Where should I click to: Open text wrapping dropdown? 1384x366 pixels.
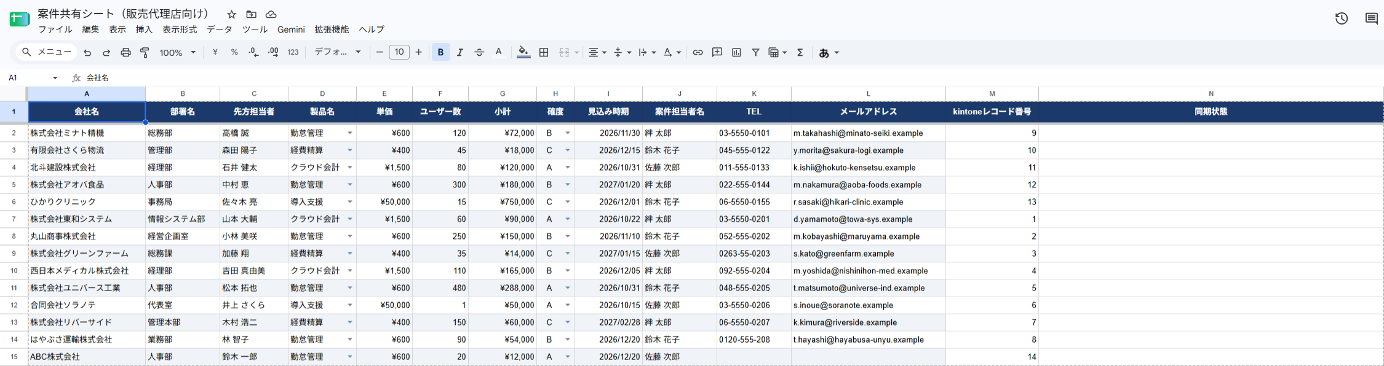tap(647, 53)
